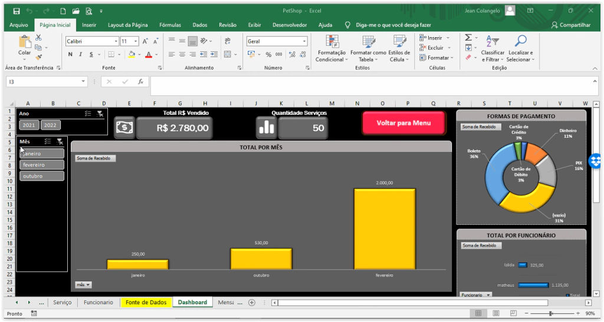Click the Save icon in quick access toolbar
The width and height of the screenshot is (604, 322).
[x=17, y=11]
